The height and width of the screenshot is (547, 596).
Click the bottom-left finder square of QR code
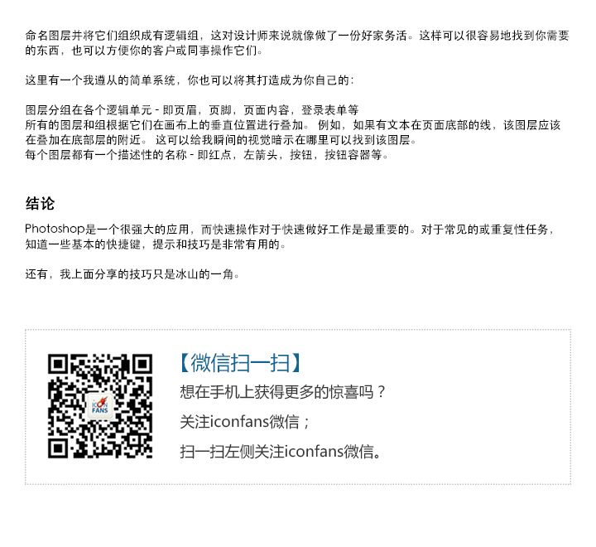(58, 448)
